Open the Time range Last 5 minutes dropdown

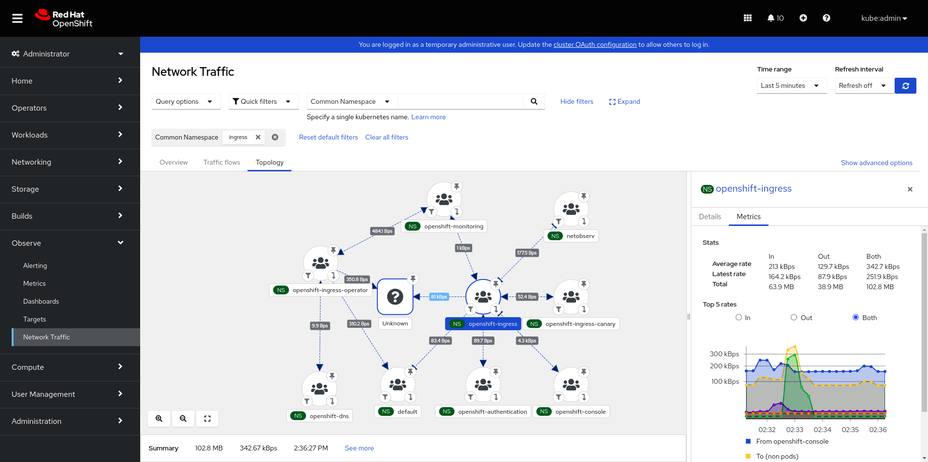click(x=791, y=85)
